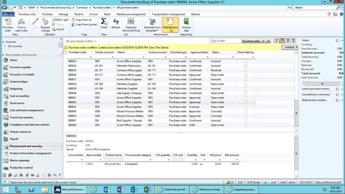345x194 pixels.
Task: Open Excel from the Windows taskbar
Action: point(148,189)
